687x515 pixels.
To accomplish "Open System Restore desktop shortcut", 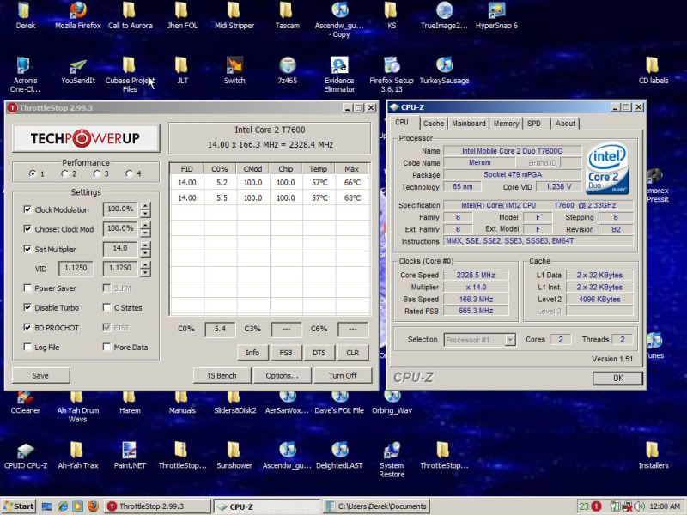I will (x=392, y=460).
